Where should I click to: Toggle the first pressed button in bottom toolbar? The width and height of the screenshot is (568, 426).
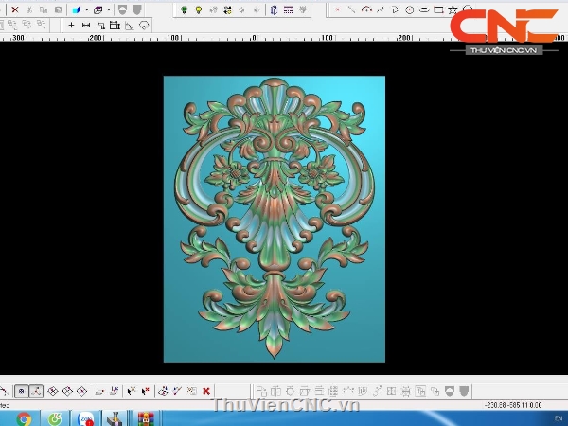[x=22, y=391]
